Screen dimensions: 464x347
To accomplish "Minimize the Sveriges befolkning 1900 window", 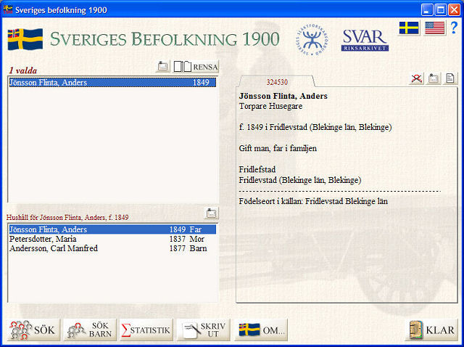I will [x=427, y=9].
